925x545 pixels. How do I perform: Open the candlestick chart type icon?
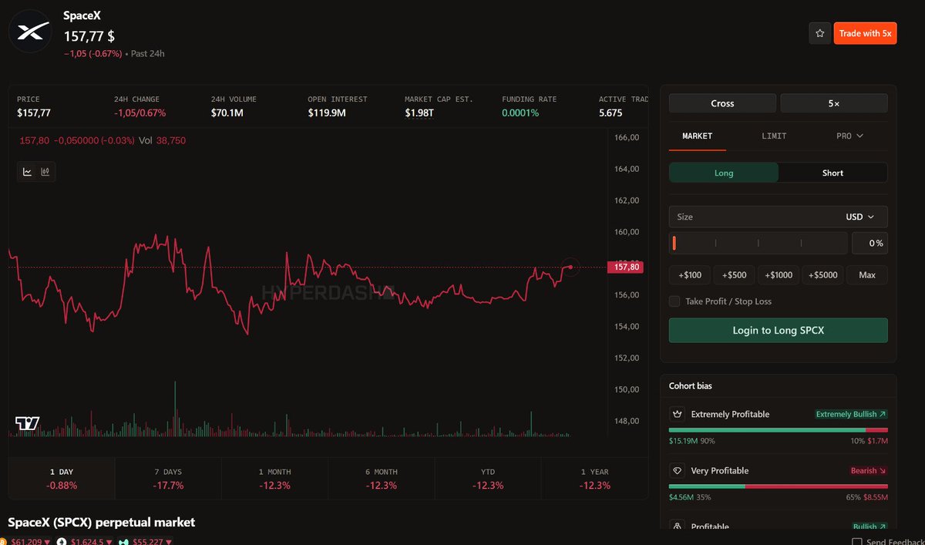[x=45, y=172]
